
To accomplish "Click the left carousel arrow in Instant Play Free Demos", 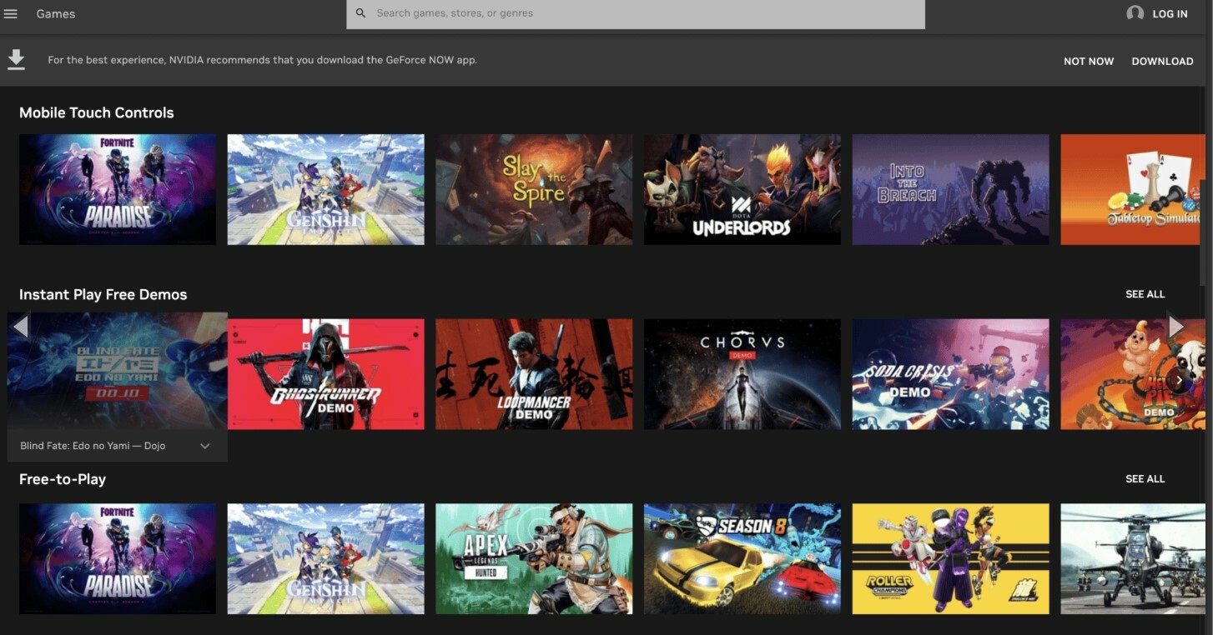I will pyautogui.click(x=21, y=327).
